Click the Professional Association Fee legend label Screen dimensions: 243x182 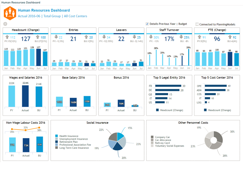(75, 145)
